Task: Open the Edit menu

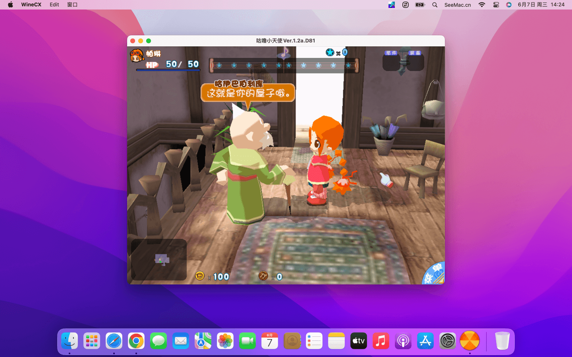Action: click(54, 5)
